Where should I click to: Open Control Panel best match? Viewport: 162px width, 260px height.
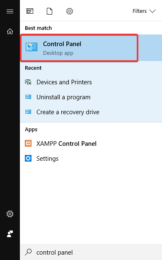[x=79, y=48]
